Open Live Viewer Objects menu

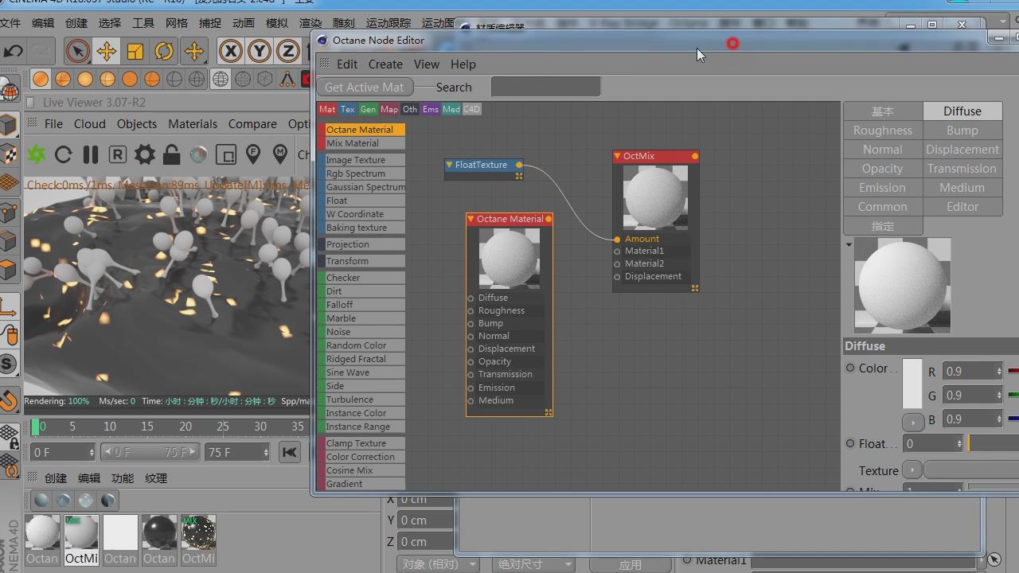tap(137, 124)
